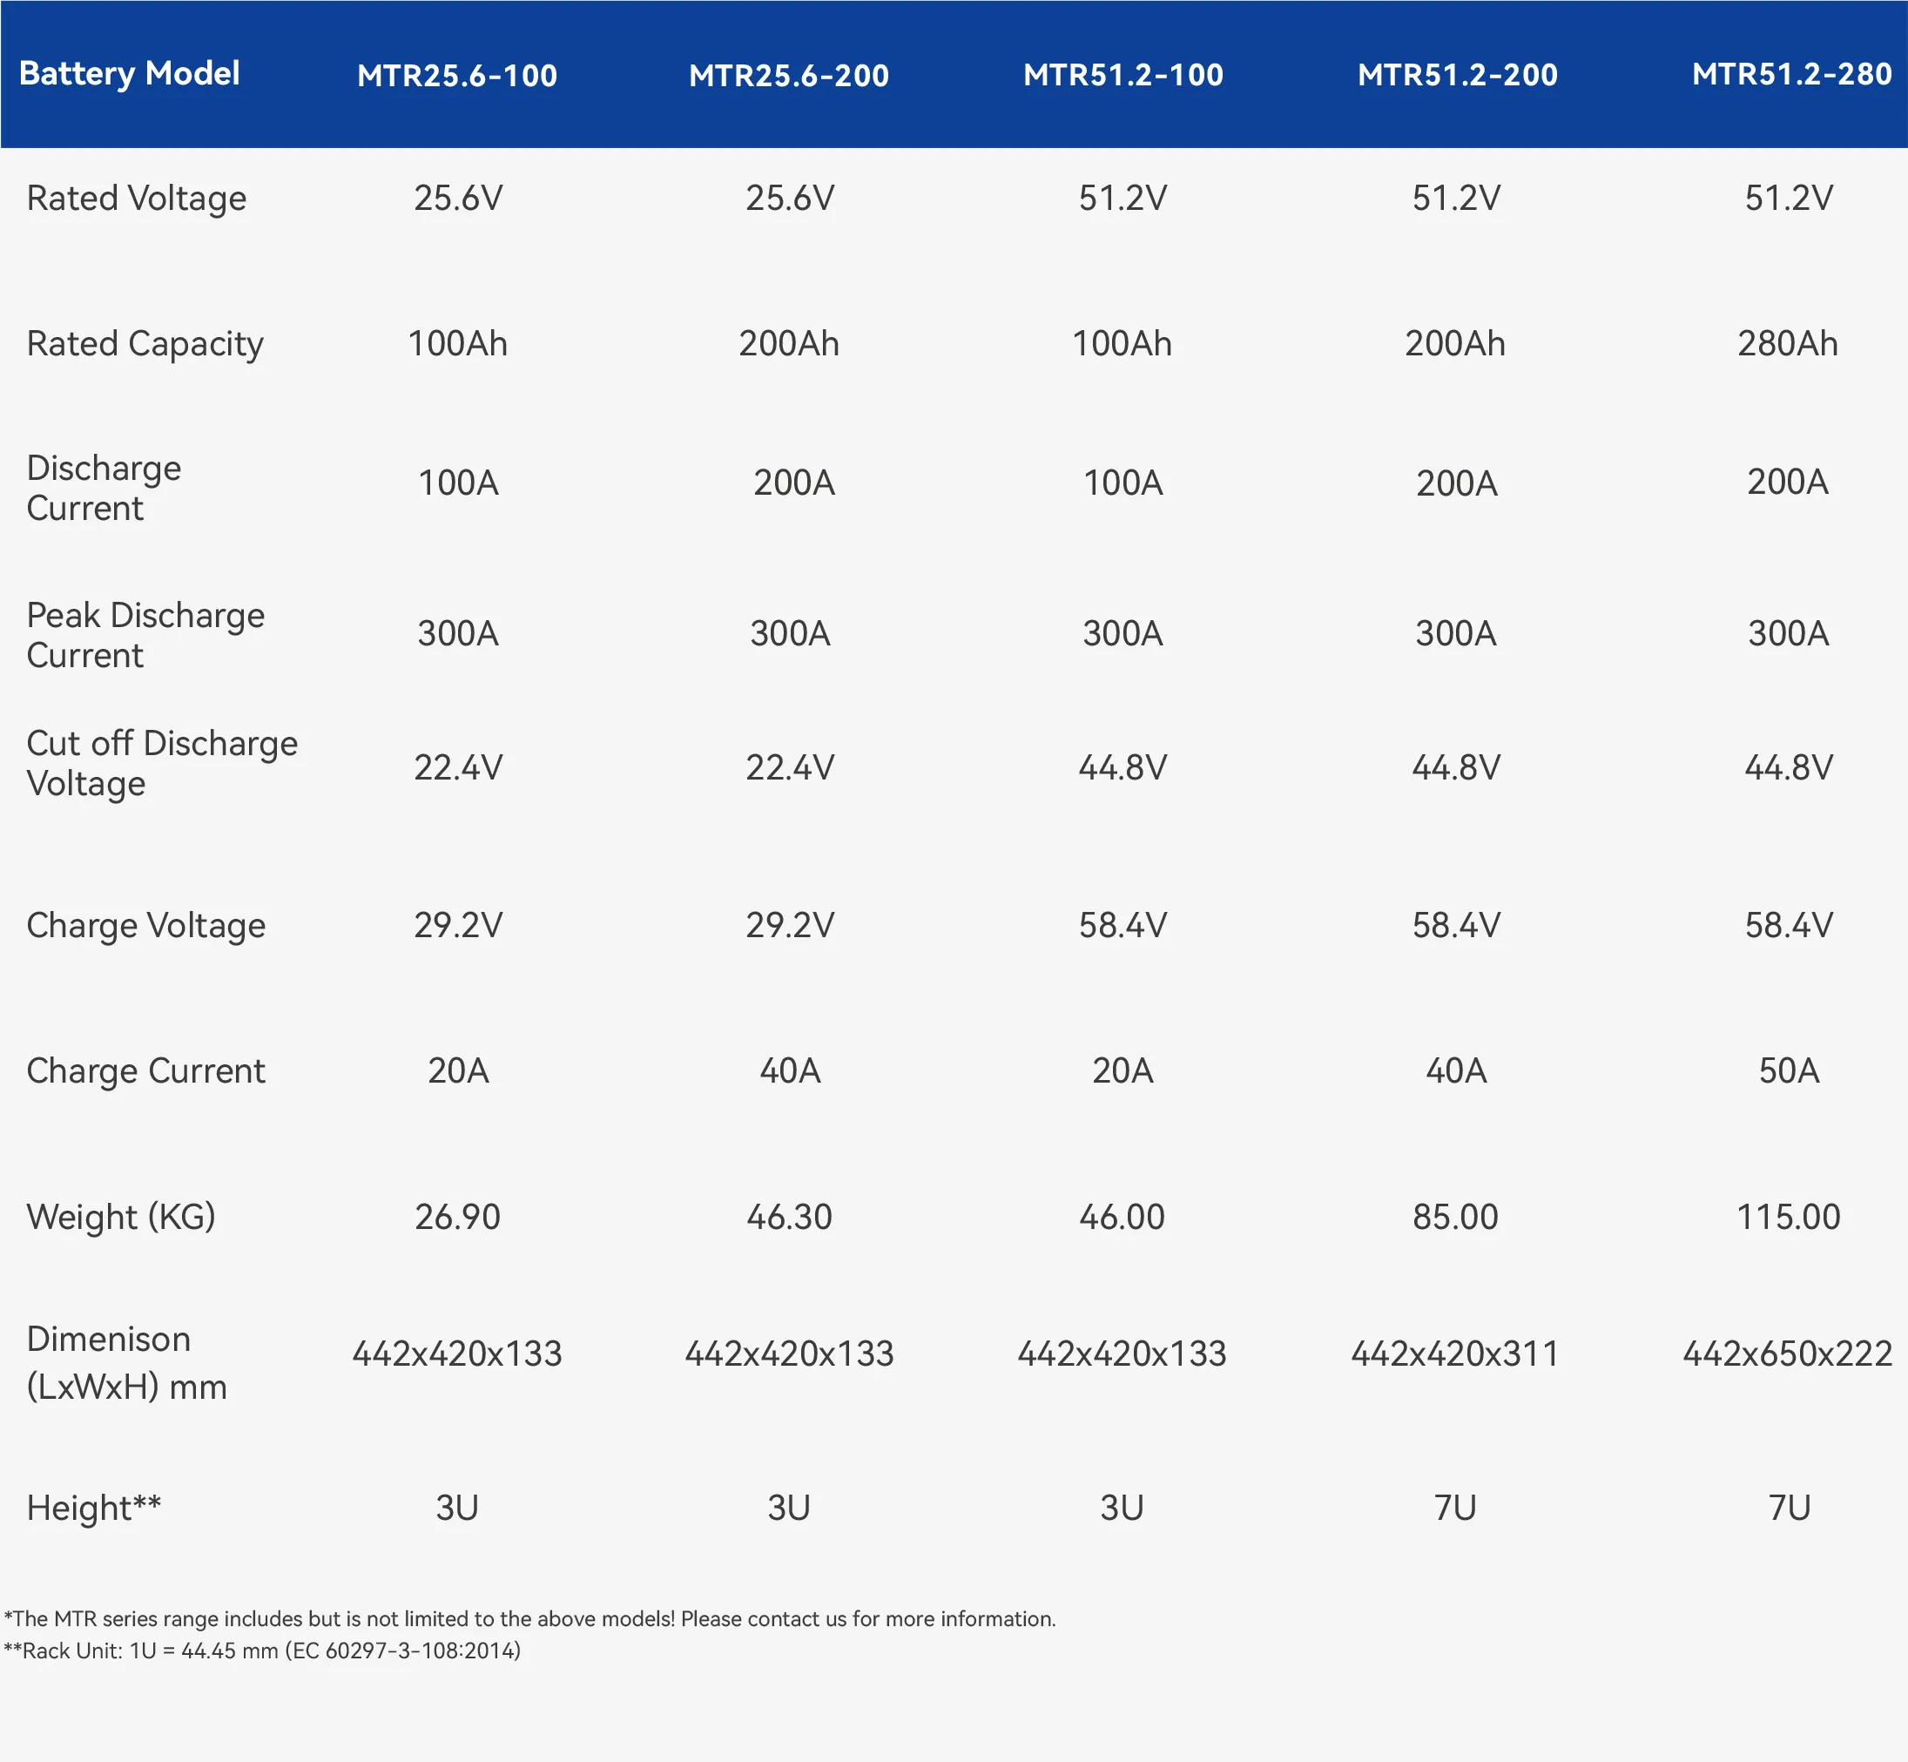Click the Height** row label
Image resolution: width=1908 pixels, height=1762 pixels.
click(x=93, y=1509)
